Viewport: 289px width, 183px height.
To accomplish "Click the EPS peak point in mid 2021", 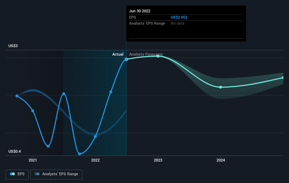I will coord(64,94).
